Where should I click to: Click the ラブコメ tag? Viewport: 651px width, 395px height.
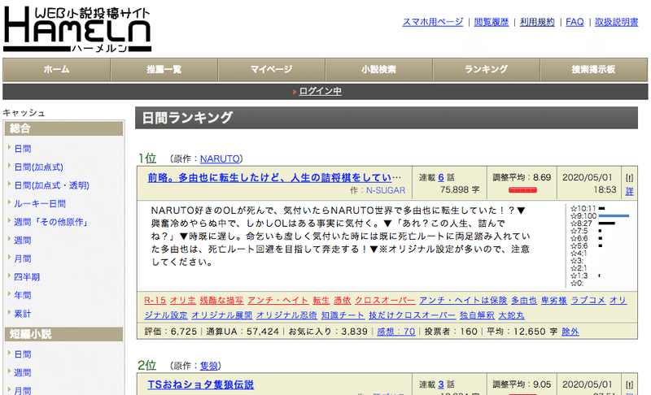pos(588,301)
